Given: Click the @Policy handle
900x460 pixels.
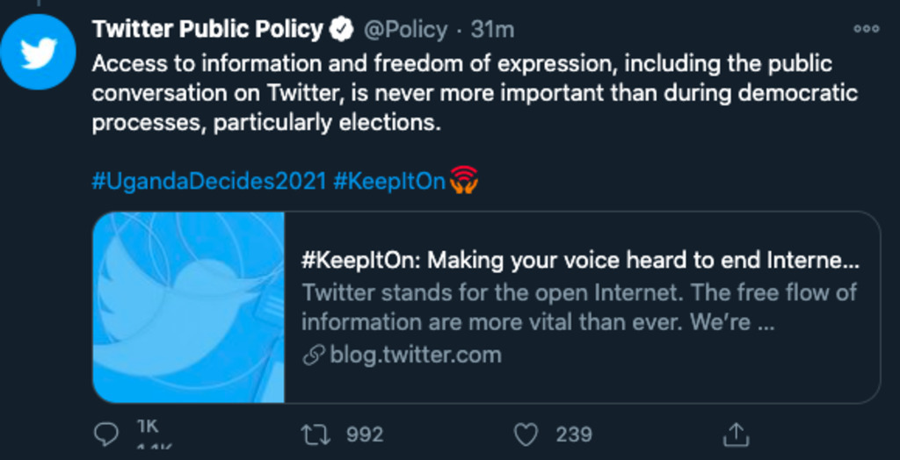Looking at the screenshot, I should click(x=405, y=30).
